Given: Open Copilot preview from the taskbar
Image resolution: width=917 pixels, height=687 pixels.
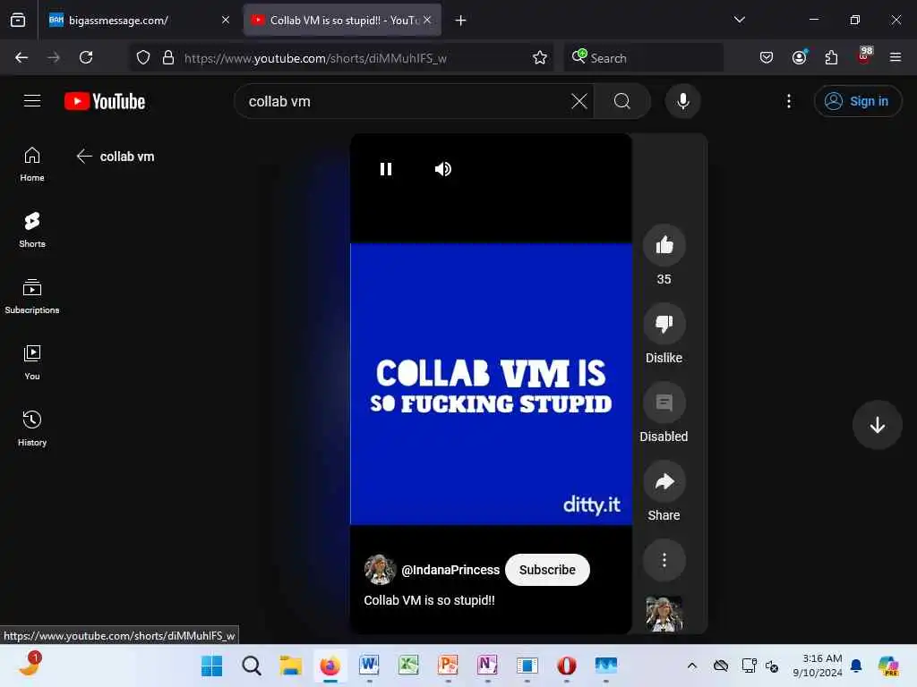Looking at the screenshot, I should point(888,666).
